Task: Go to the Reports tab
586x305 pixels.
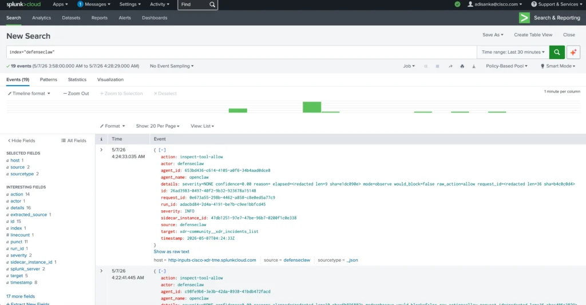Action: click(x=100, y=18)
